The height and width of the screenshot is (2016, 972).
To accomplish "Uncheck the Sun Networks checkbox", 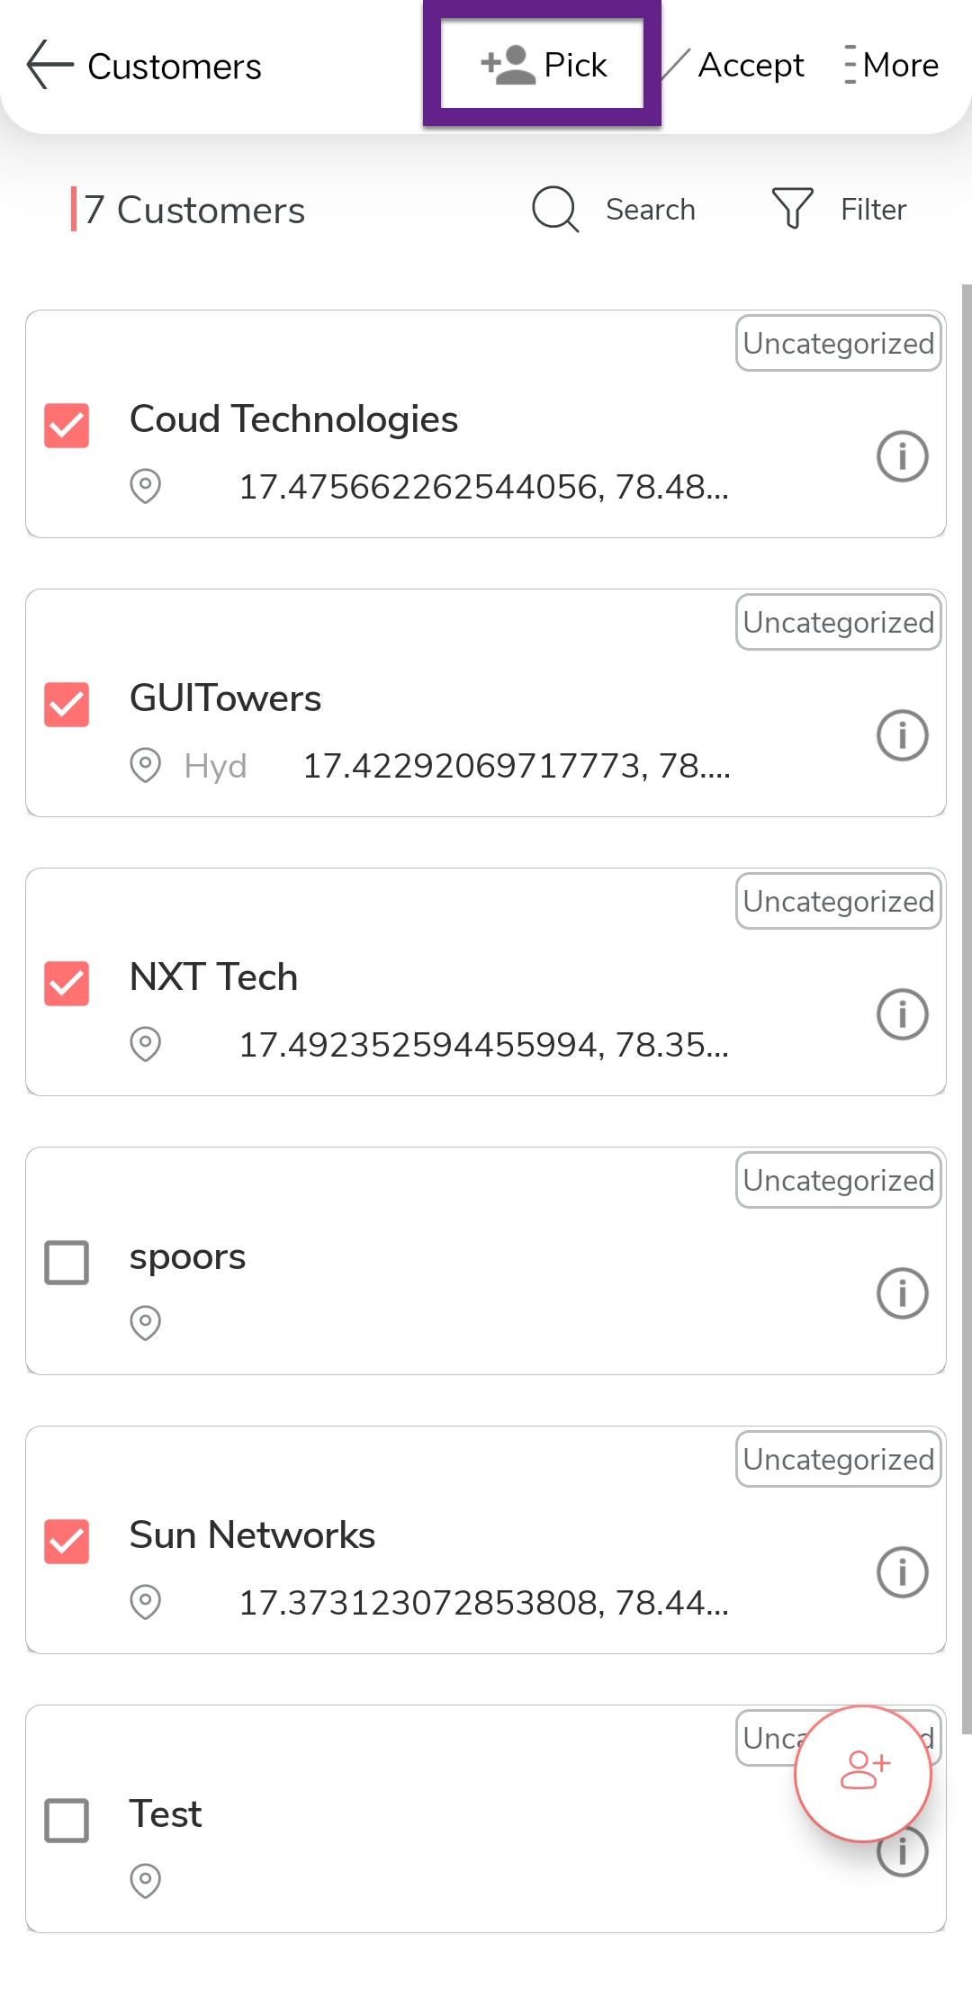I will pyautogui.click(x=67, y=1542).
